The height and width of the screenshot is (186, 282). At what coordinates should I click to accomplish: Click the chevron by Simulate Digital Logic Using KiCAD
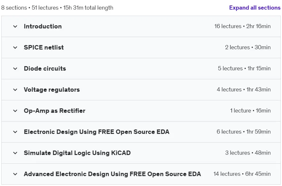pos(15,153)
